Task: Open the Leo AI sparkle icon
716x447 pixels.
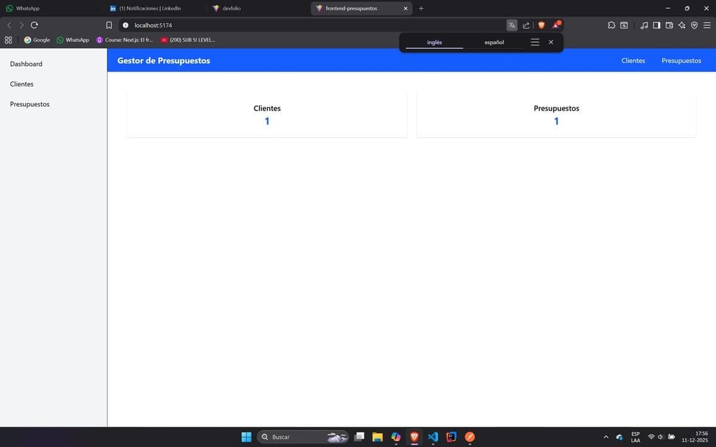Action: (681, 25)
